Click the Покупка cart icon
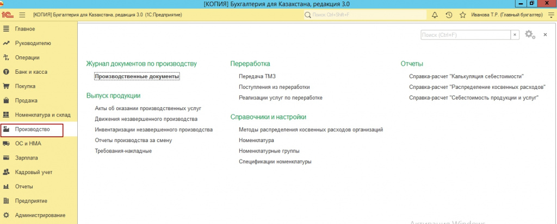The width and height of the screenshot is (557, 224). pos(6,86)
